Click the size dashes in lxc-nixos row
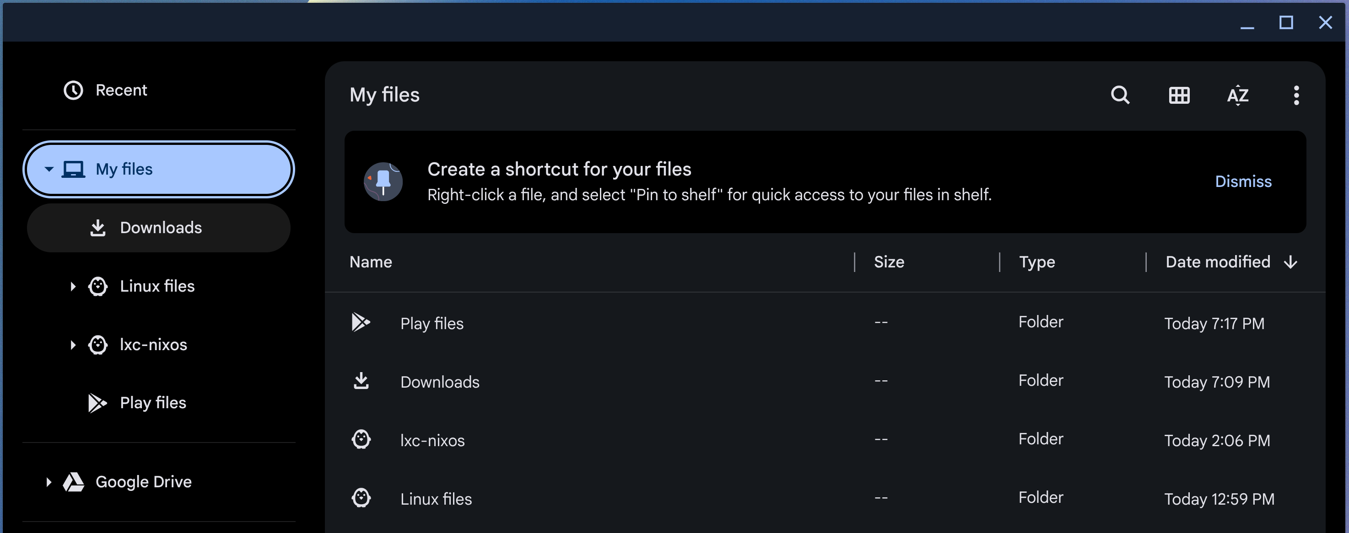The width and height of the screenshot is (1349, 533). (x=881, y=440)
